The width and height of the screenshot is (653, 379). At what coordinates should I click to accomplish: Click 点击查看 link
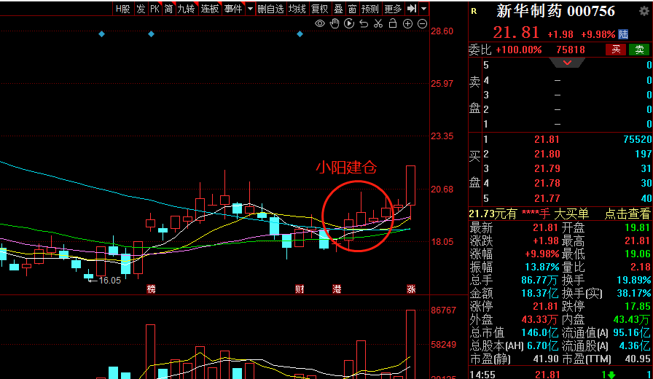point(627,214)
